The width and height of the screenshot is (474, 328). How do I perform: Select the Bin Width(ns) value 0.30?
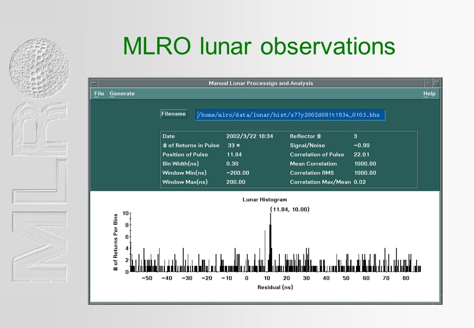coord(232,164)
